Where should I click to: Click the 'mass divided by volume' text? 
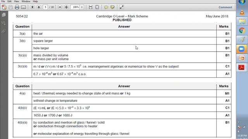(x=51, y=55)
